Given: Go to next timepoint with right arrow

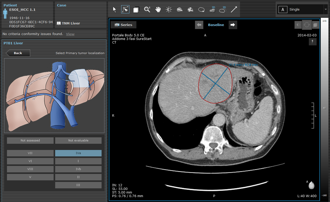Looking at the screenshot, I should click(x=233, y=25).
